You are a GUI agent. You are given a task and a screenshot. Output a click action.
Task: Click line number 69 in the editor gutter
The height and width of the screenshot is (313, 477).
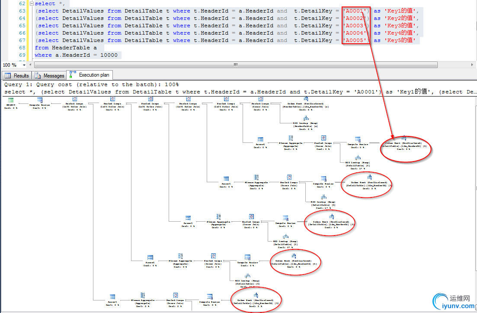click(x=22, y=55)
